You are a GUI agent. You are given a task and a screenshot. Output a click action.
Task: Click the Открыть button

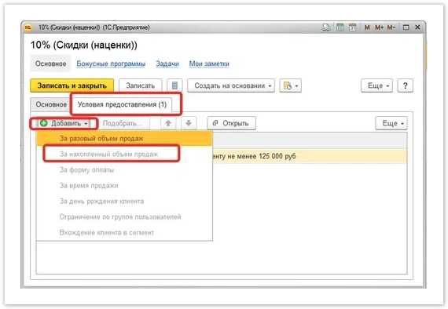(x=231, y=123)
